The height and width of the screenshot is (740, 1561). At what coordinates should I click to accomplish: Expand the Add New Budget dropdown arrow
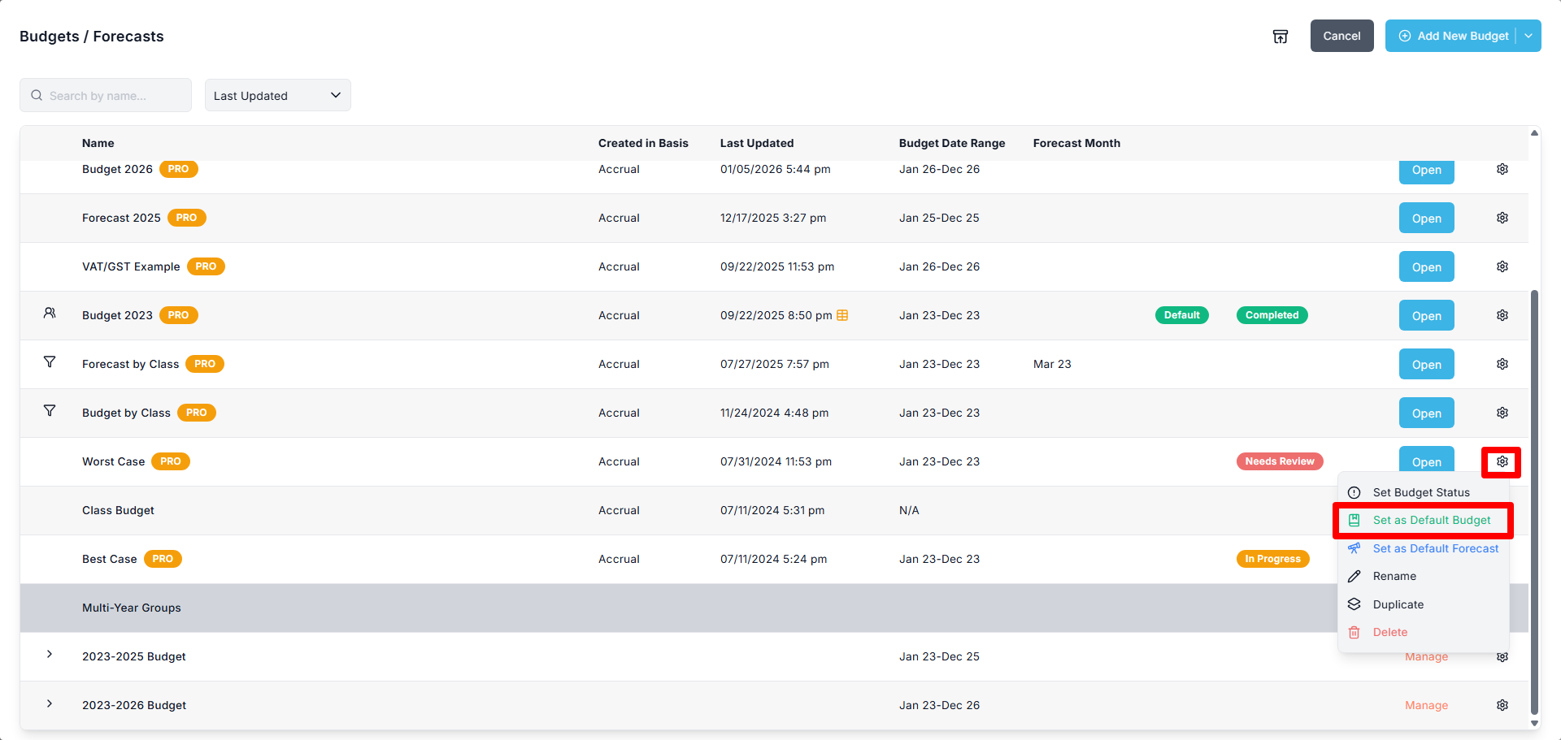[x=1528, y=36]
